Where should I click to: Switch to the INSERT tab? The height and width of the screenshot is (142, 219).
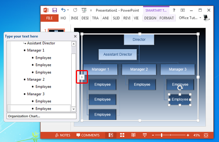74,18
